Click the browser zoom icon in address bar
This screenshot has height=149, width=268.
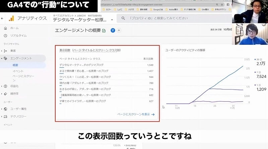click(x=217, y=5)
